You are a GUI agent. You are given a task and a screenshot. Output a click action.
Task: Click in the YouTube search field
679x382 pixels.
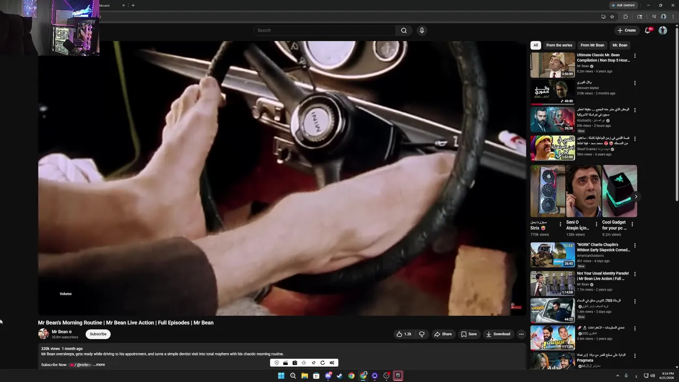[325, 30]
